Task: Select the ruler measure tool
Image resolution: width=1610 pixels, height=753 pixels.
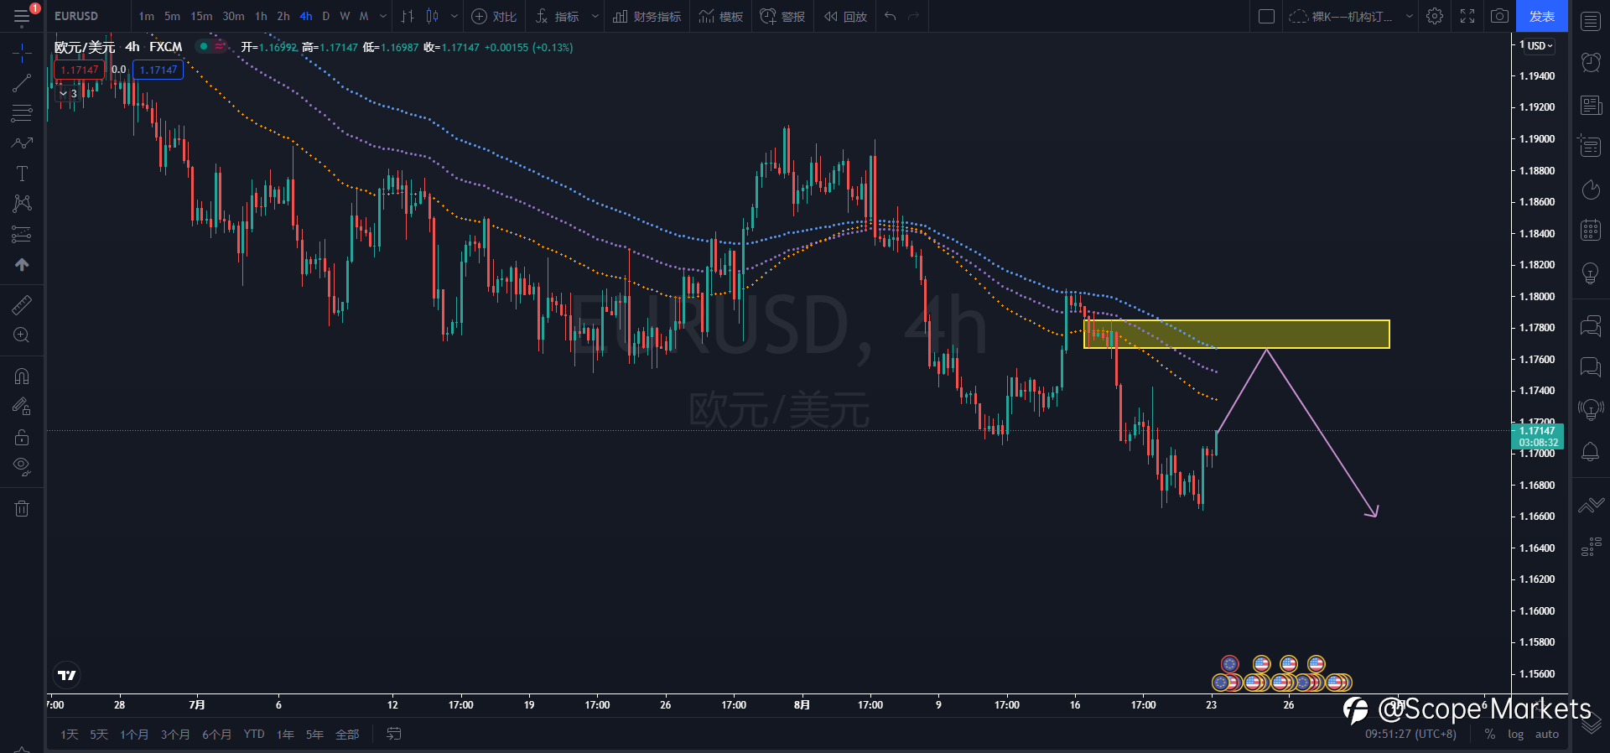Action: point(22,304)
